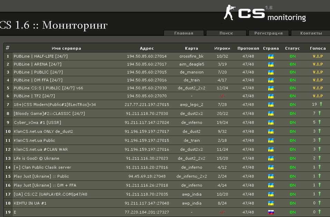Click V.I.P badge of PUBLine HALF-LIFE
The width and height of the screenshot is (330, 217).
[x=318, y=56]
